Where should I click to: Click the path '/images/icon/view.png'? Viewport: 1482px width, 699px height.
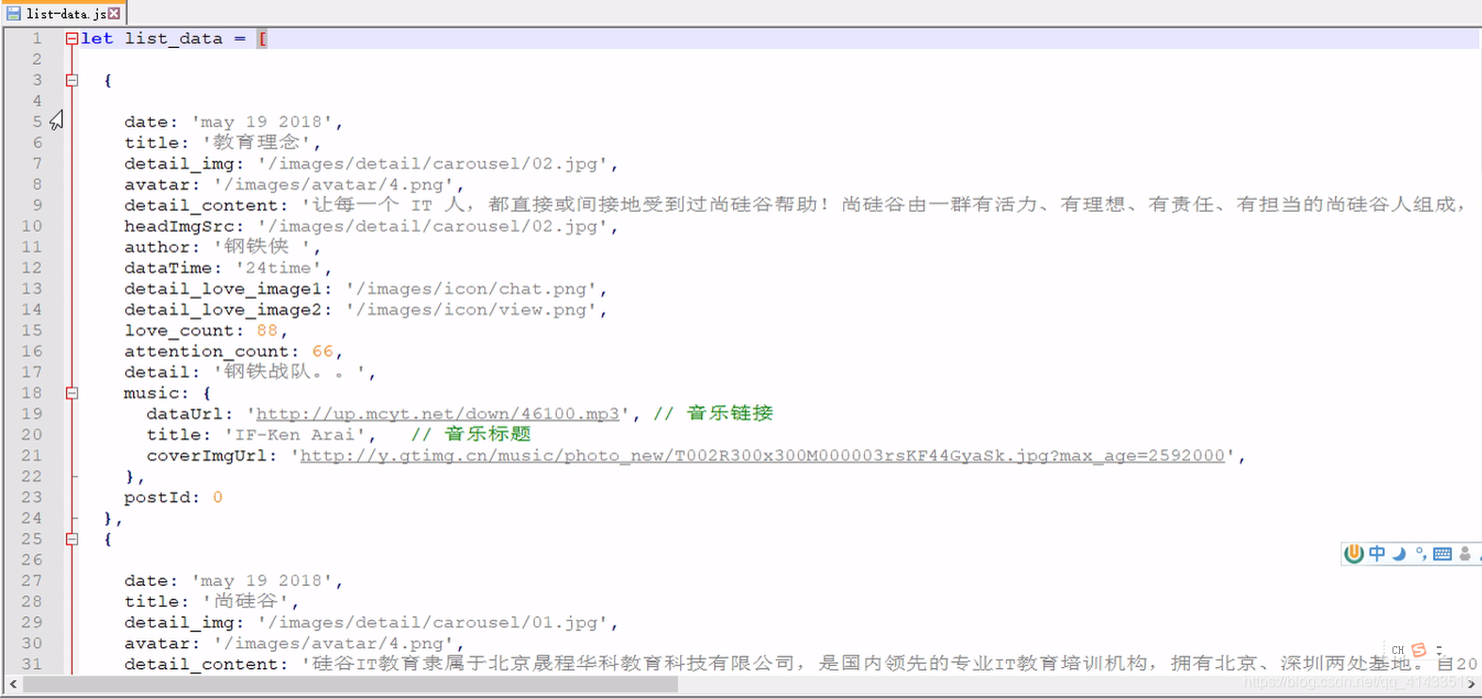(x=471, y=310)
